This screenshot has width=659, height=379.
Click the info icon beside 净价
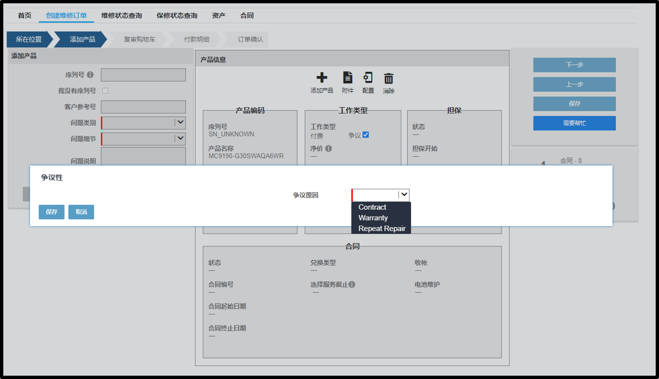329,148
